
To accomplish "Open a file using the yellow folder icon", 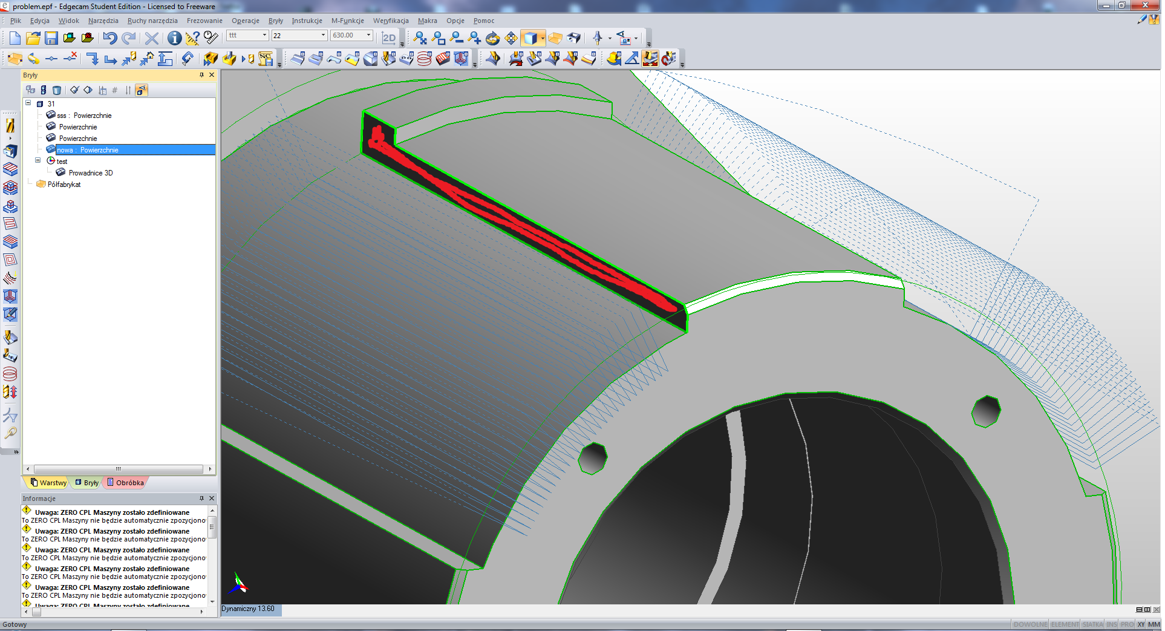I will [33, 38].
